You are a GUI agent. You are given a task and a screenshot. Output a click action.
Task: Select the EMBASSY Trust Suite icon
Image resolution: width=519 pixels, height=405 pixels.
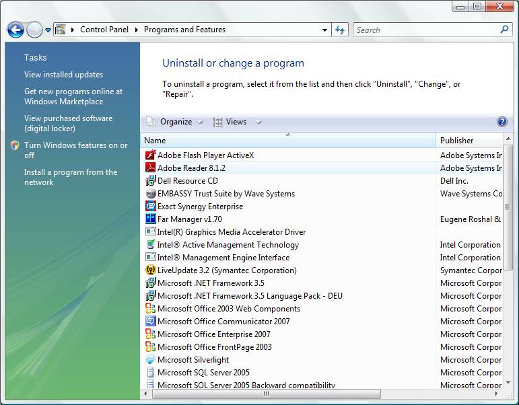coord(151,194)
